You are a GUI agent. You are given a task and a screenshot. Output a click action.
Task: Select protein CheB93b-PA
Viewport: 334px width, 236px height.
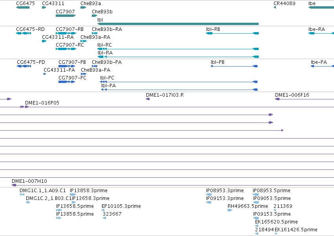click(95, 66)
